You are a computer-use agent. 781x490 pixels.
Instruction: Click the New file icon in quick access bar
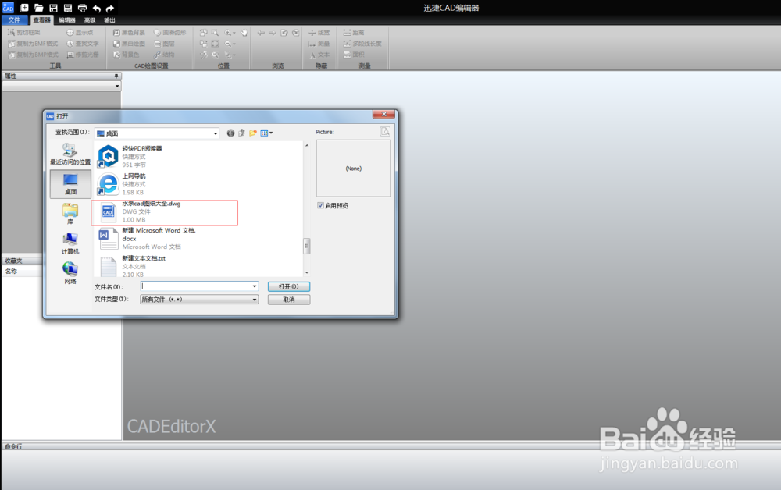(24, 8)
